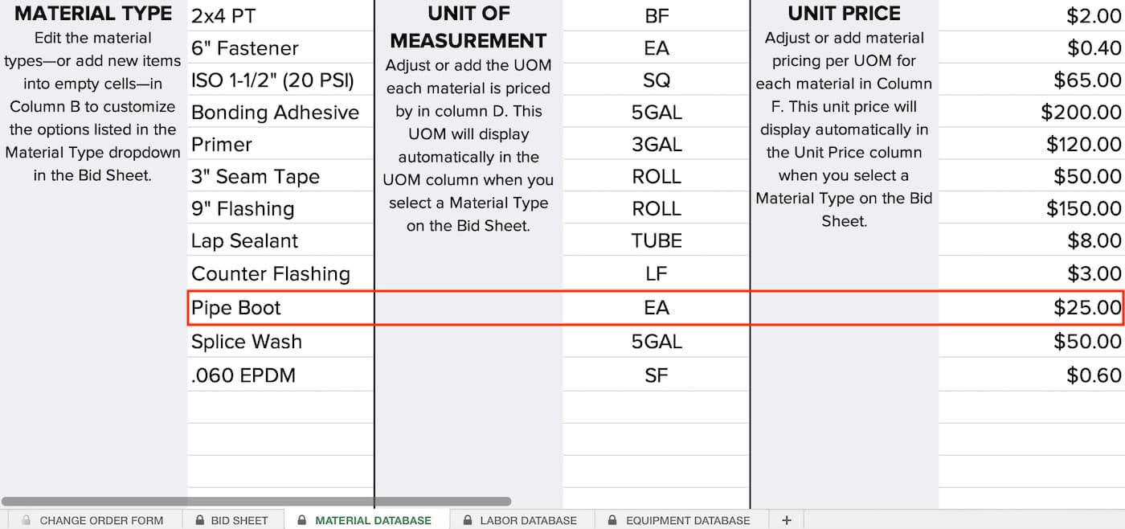
Task: Switch to the Bid Sheet tab
Action: click(239, 520)
